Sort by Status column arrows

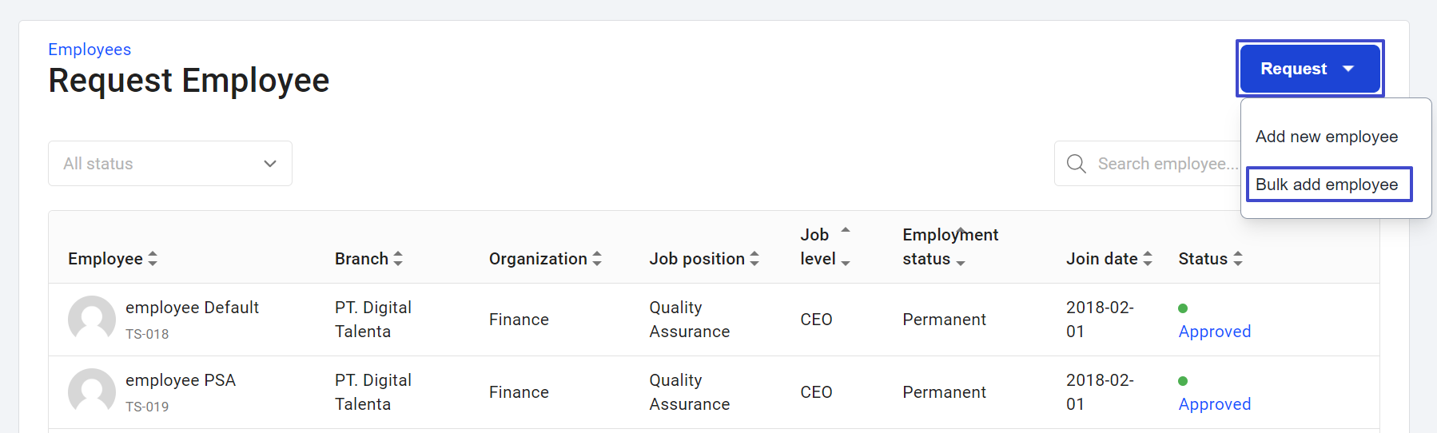click(1238, 259)
